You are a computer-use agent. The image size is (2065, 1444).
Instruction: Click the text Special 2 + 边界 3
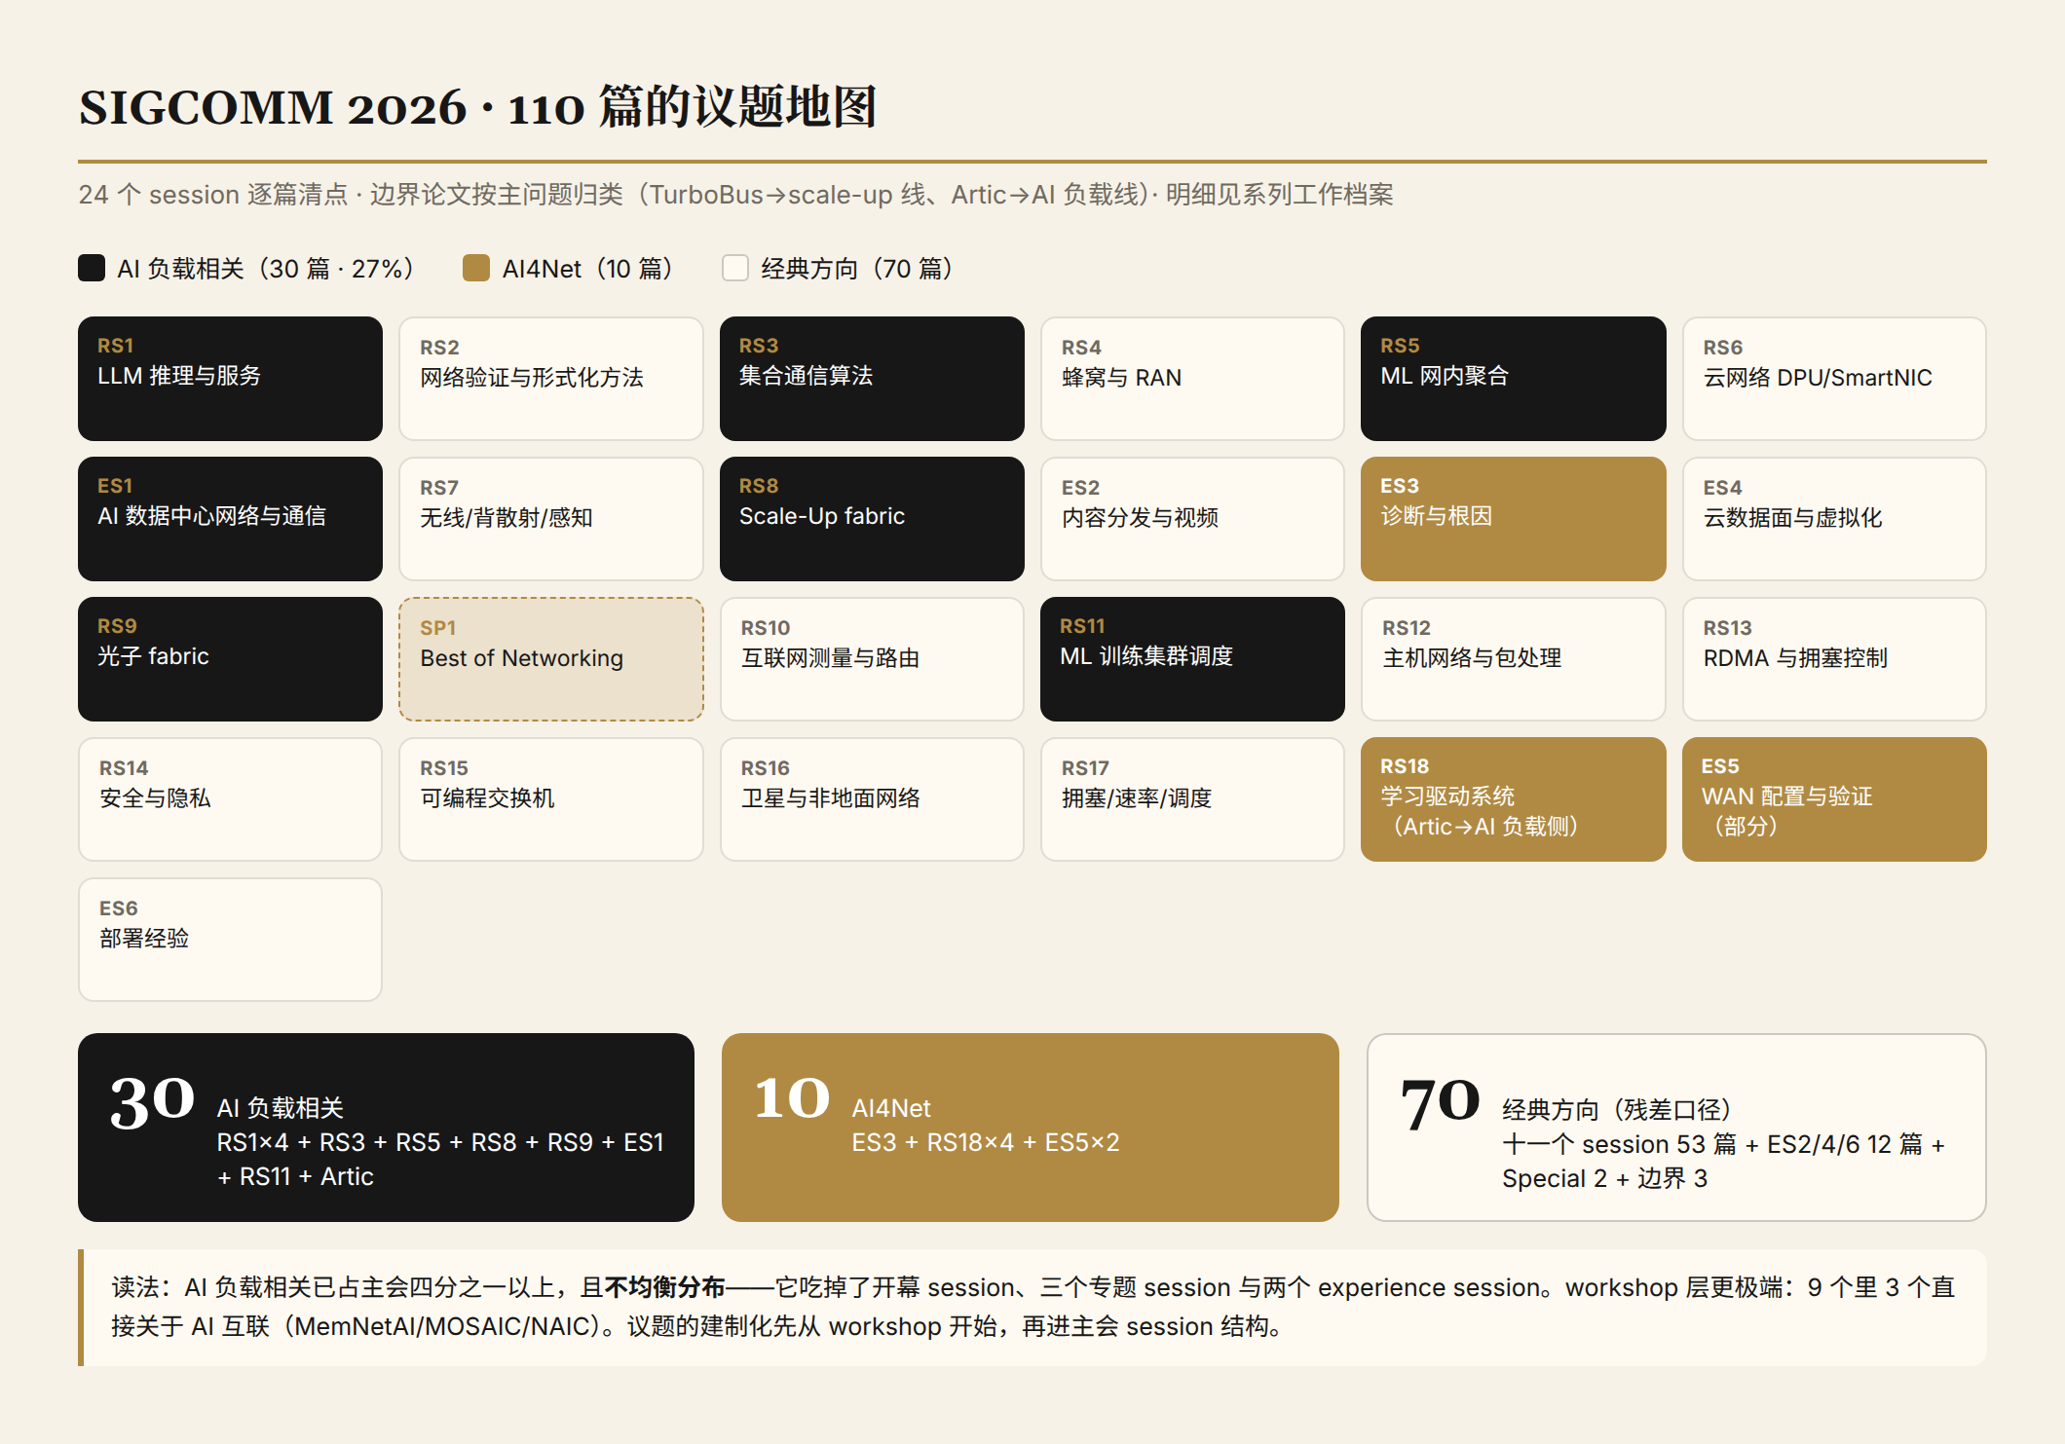1605,1178
